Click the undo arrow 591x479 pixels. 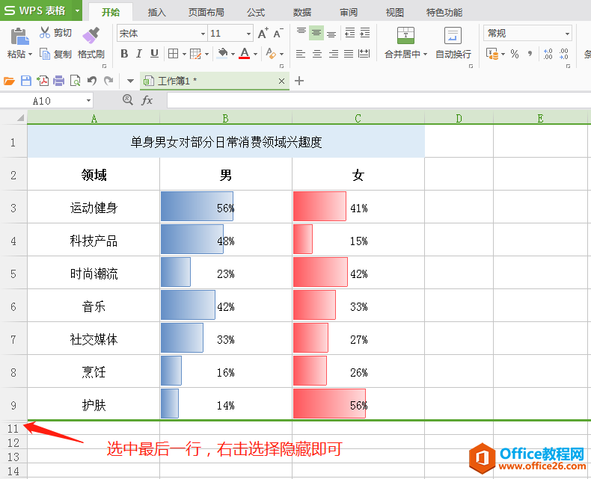[91, 81]
